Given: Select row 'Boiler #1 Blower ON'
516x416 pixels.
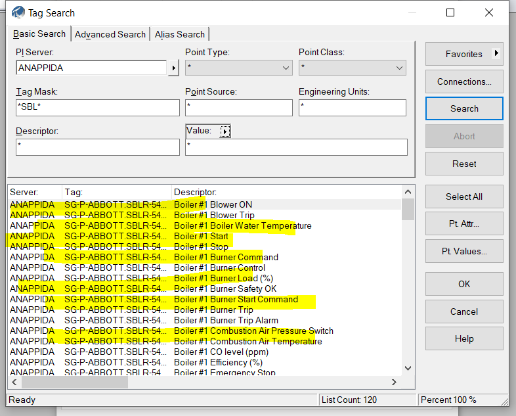Looking at the screenshot, I should [205, 204].
